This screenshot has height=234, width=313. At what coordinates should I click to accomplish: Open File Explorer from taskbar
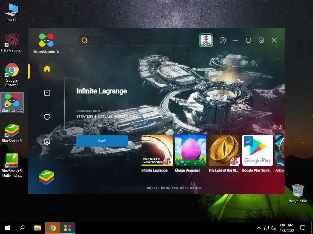tap(37, 228)
